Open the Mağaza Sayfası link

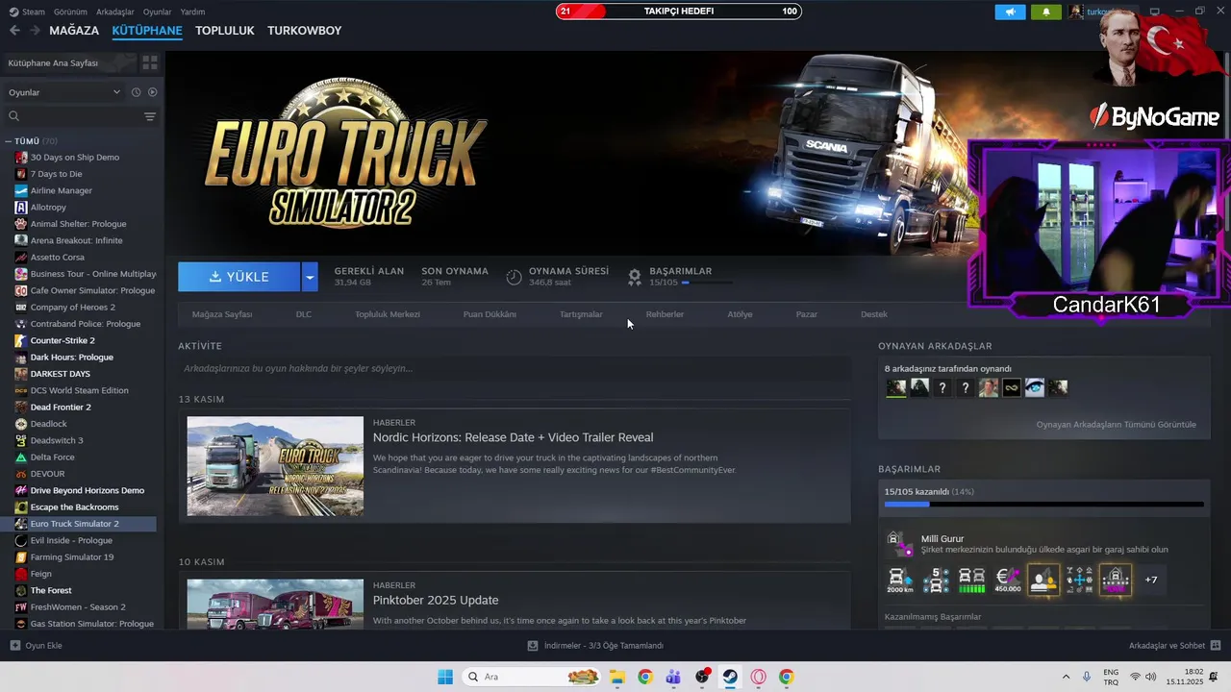(x=222, y=314)
